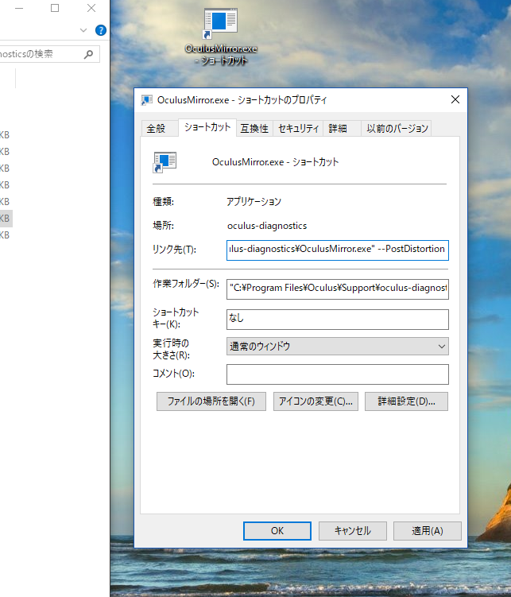This screenshot has width=511, height=597.
Task: Click アイコンの変更 button
Action: [x=316, y=401]
